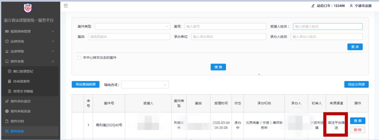Click the 自定义列表 button
The image size is (379, 140).
(x=356, y=84)
